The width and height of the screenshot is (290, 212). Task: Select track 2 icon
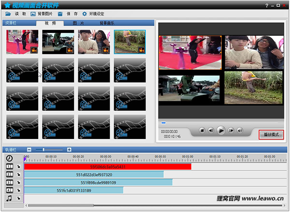click(10, 174)
